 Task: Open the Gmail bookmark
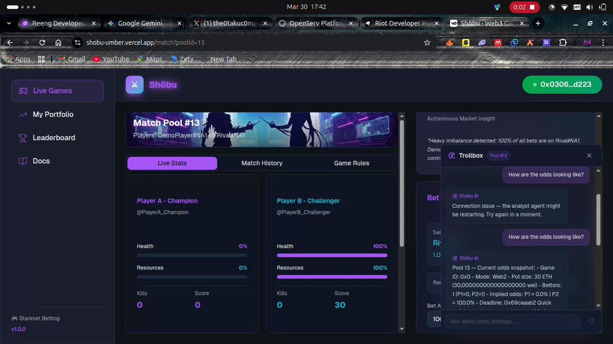[71, 59]
